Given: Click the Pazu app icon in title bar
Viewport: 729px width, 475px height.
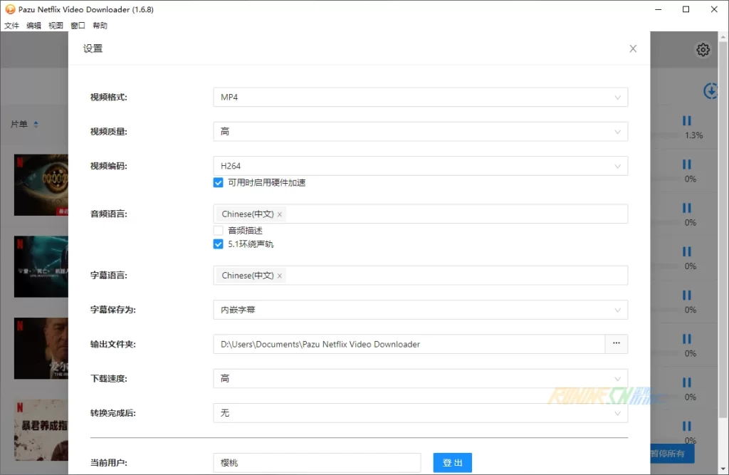Looking at the screenshot, I should (x=10, y=10).
